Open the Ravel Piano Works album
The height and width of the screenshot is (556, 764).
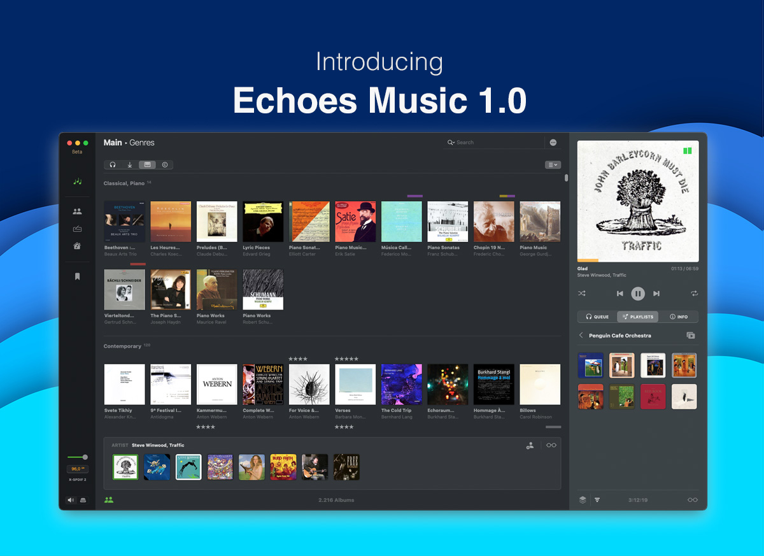coord(217,290)
